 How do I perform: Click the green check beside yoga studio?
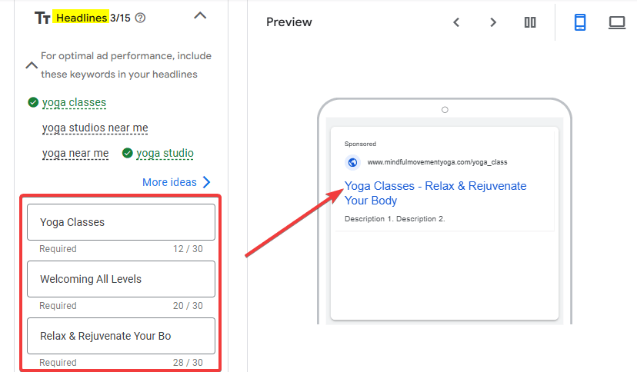point(128,153)
